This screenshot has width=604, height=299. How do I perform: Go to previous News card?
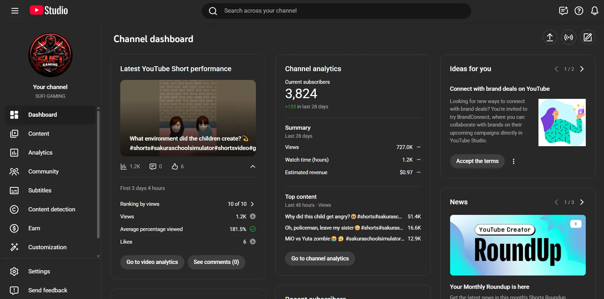point(556,202)
